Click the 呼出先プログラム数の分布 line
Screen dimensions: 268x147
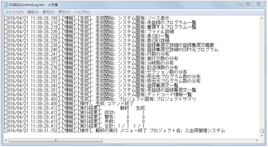102,76
